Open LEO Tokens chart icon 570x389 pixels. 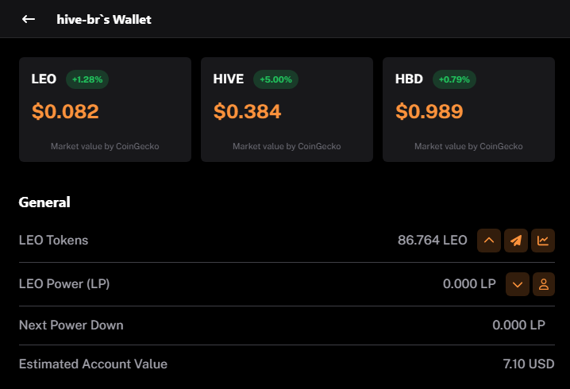(543, 241)
